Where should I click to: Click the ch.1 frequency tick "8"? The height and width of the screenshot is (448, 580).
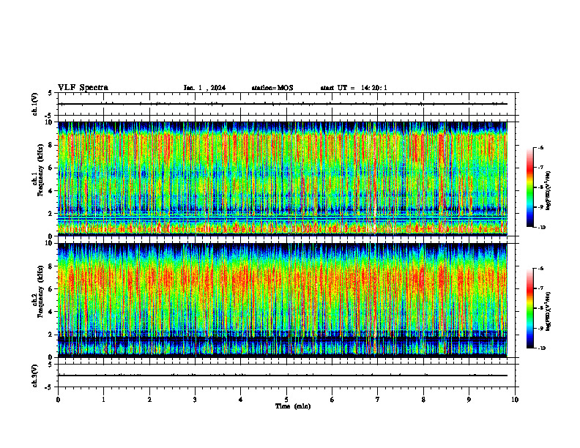click(51, 145)
